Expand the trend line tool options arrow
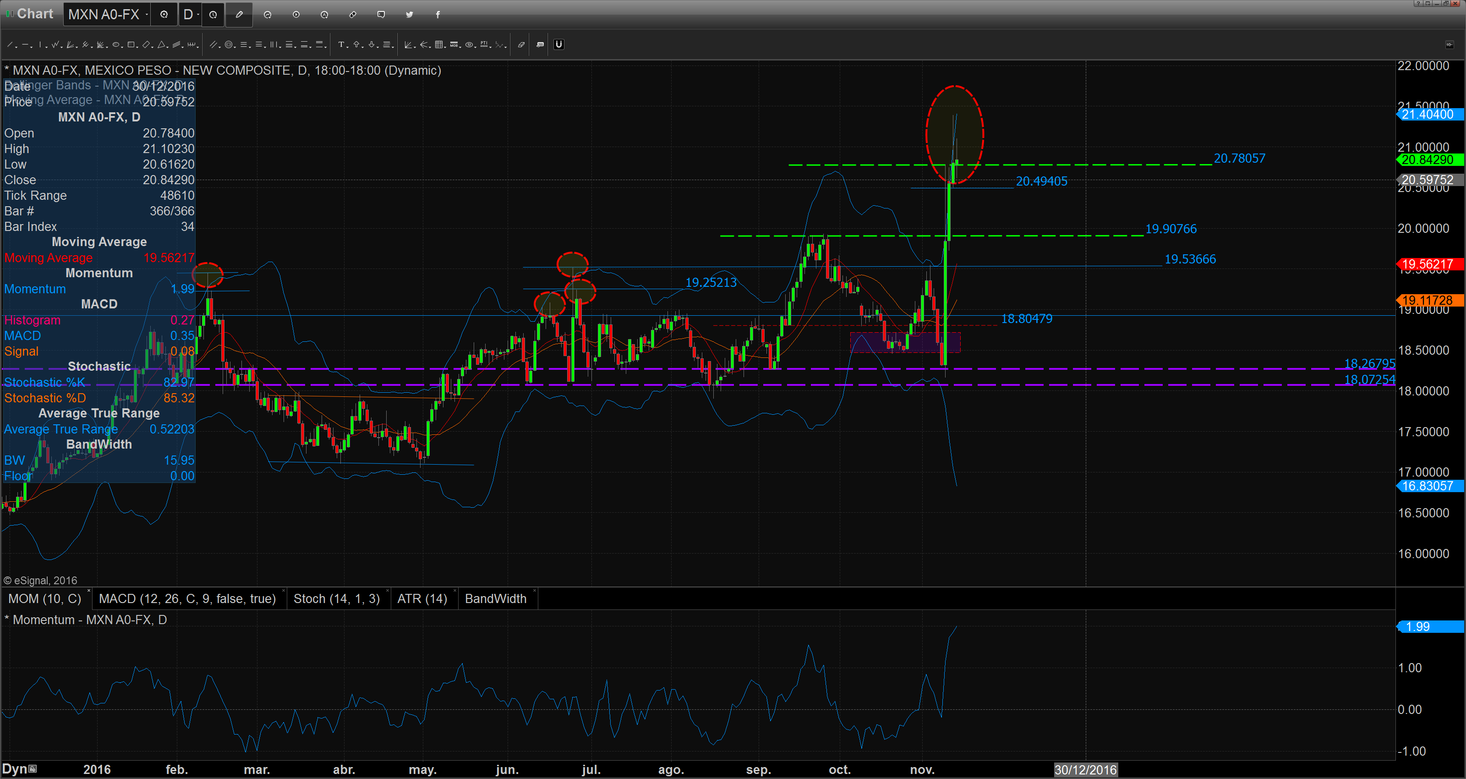 (x=16, y=47)
